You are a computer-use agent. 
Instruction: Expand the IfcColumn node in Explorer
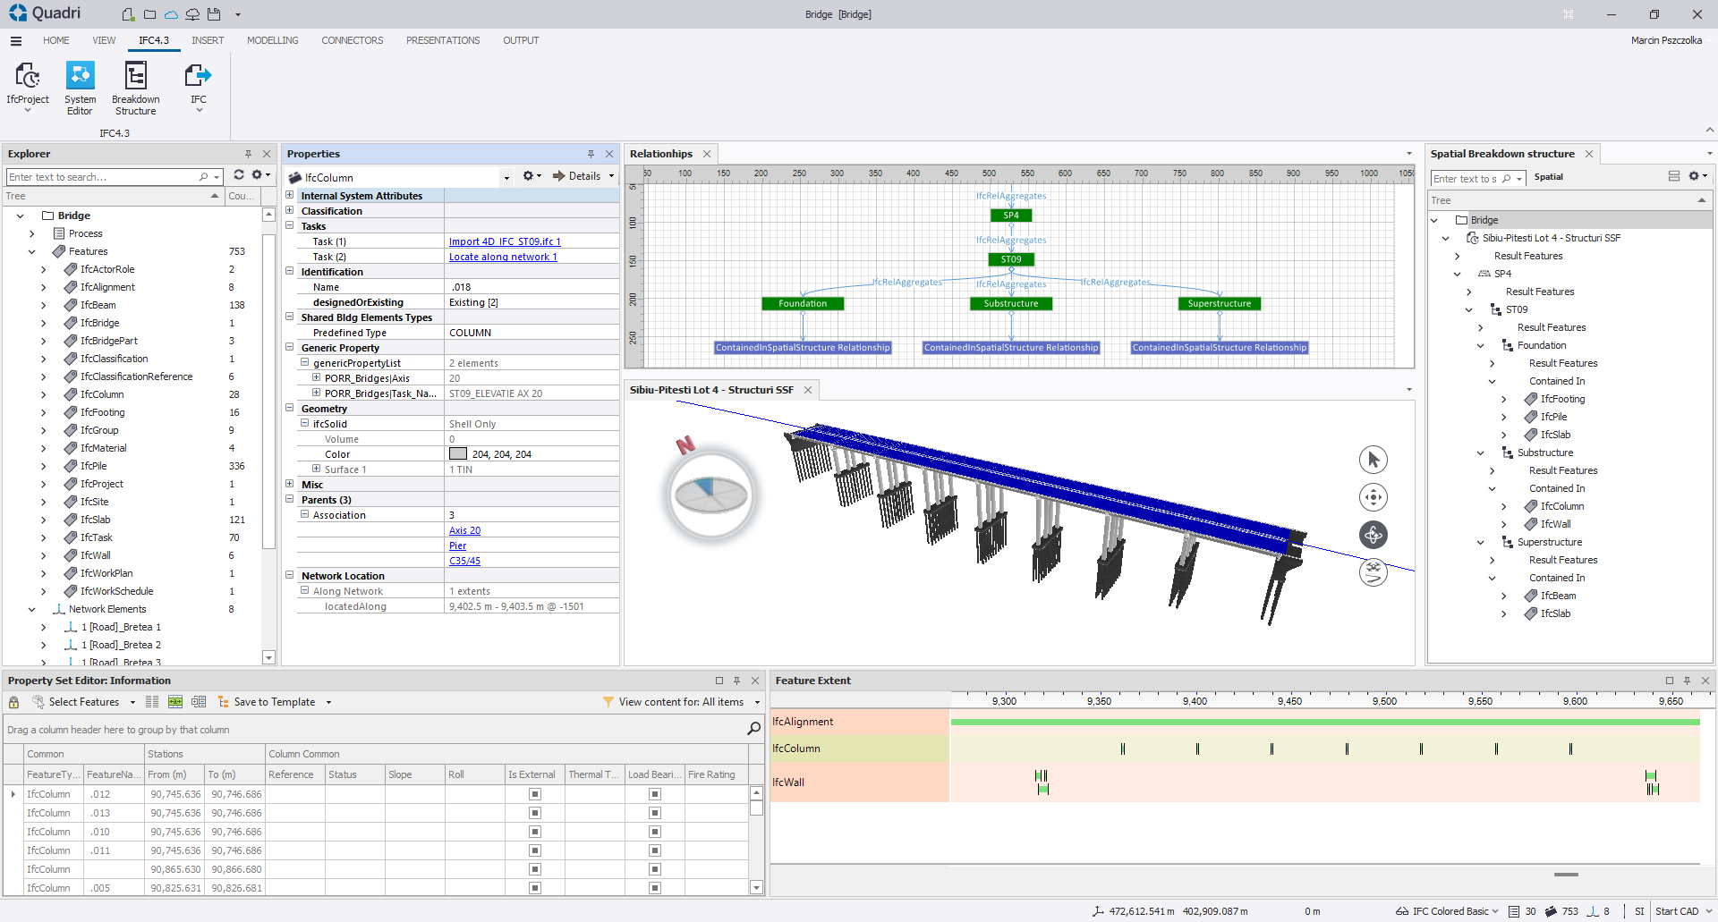coord(43,394)
